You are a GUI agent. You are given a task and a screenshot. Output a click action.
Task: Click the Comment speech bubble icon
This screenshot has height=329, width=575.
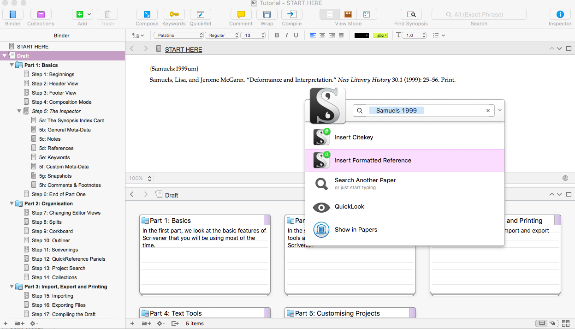click(x=241, y=15)
